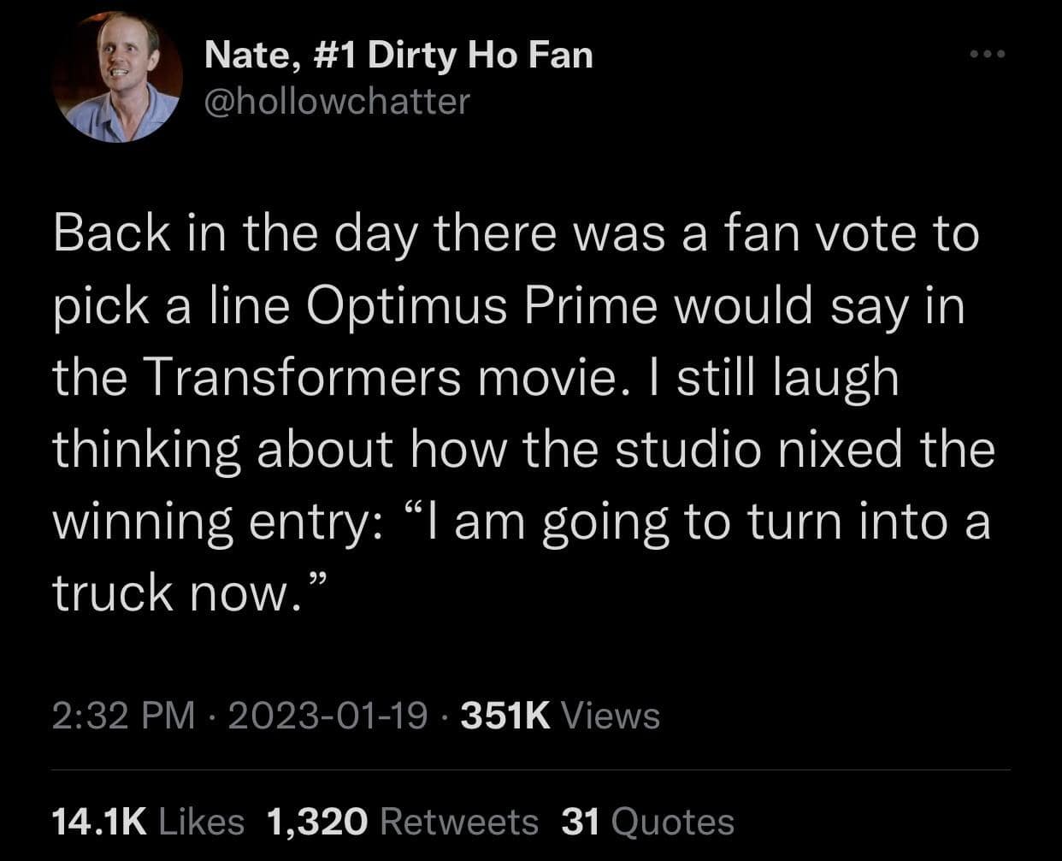Viewport: 1062px width, 861px height.
Task: Open the "Likes" list label
Action: 202,822
